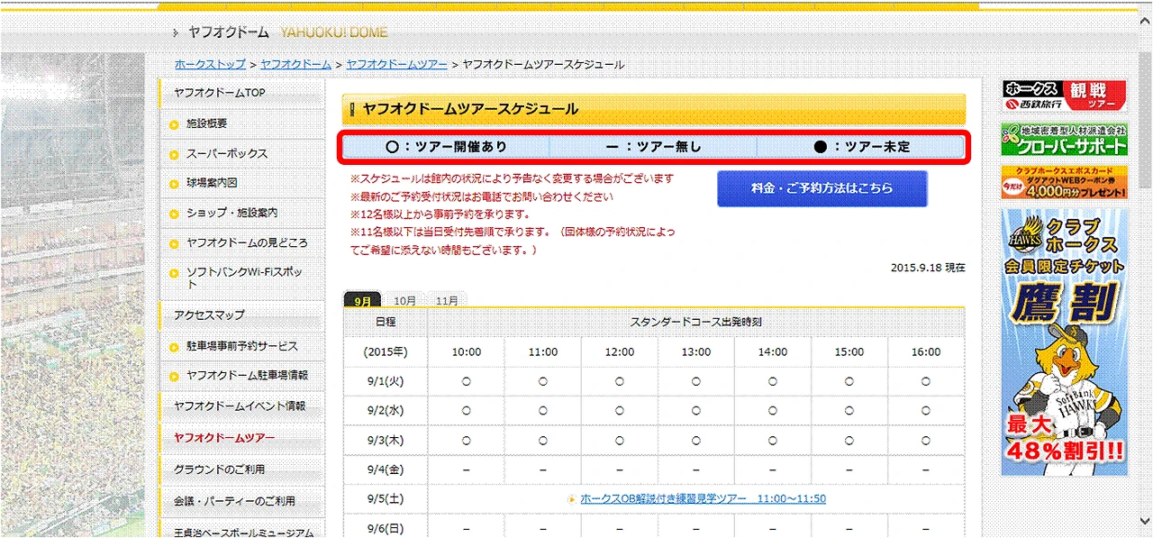Screen dimensions: 1153x538
Task: Switch to the 11月 tab
Action: tap(447, 300)
